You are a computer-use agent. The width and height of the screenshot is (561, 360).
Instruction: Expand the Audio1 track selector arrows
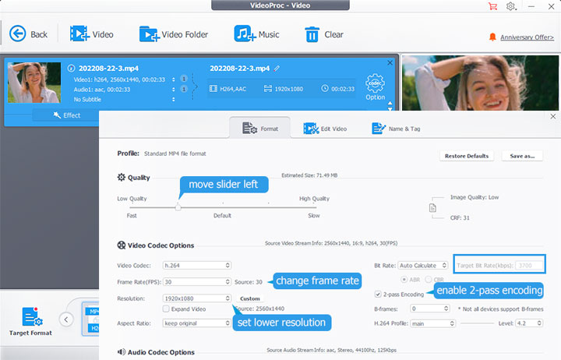tap(174, 90)
